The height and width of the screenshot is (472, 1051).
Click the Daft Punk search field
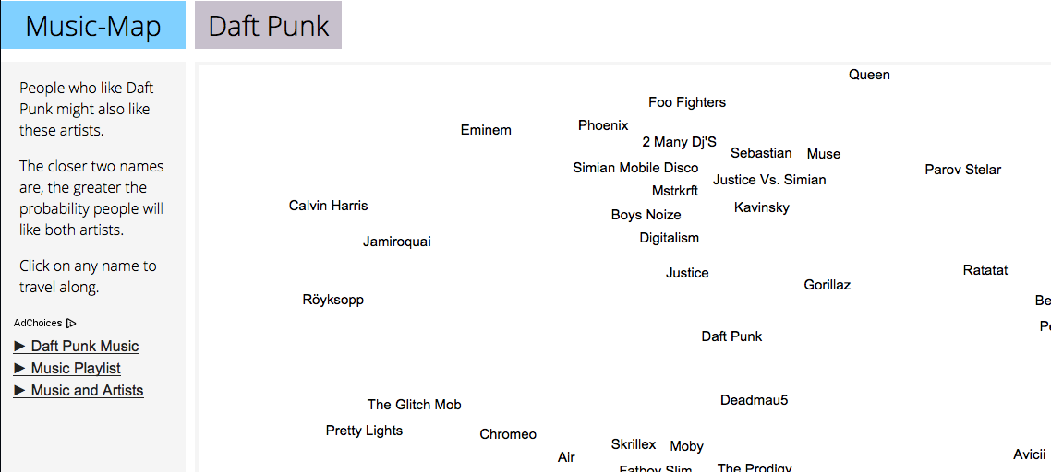pos(268,26)
